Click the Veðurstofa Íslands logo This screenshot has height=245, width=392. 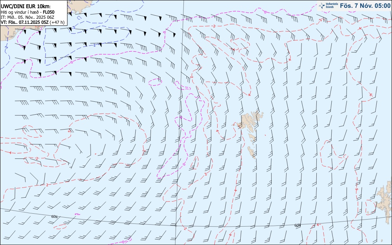coord(328,6)
